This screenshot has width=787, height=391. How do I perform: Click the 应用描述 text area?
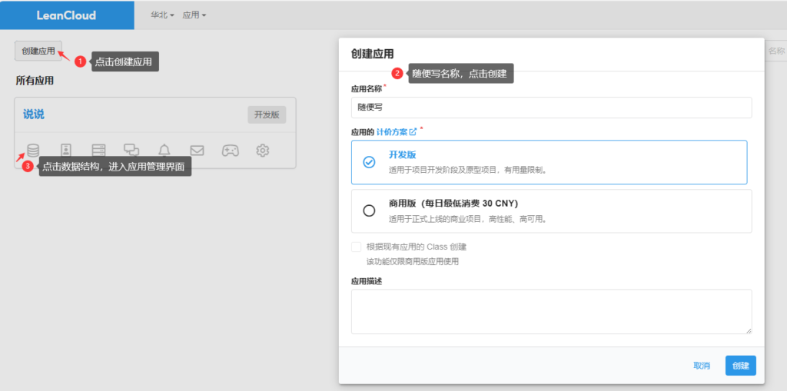[x=550, y=311]
